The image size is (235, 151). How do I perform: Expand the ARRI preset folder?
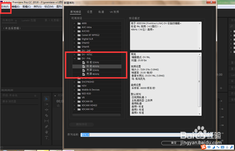tap(74, 23)
